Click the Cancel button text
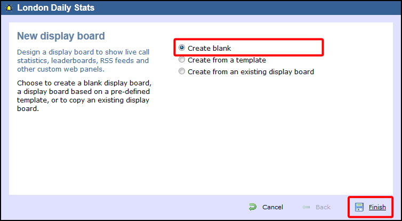This screenshot has height=221, width=402. [272, 207]
